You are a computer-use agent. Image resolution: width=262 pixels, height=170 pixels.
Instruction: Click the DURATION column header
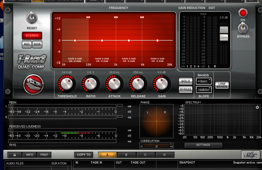[59, 164]
